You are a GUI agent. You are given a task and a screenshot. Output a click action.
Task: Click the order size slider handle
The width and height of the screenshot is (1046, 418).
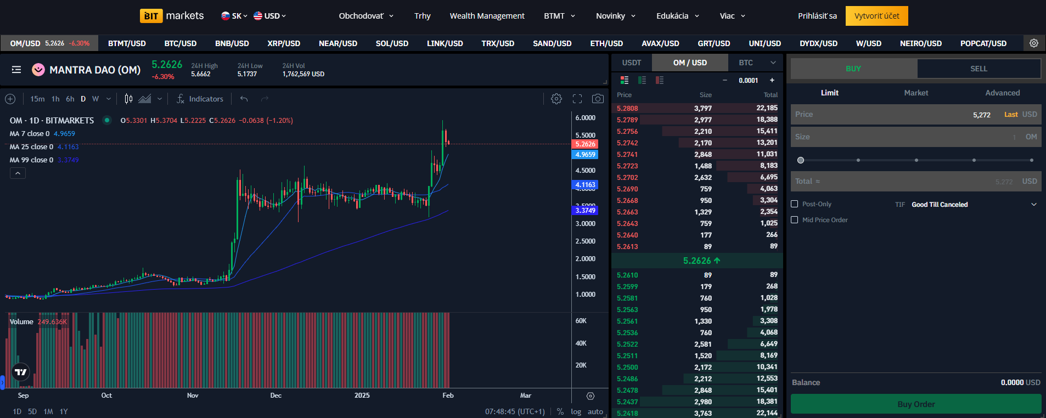[801, 160]
